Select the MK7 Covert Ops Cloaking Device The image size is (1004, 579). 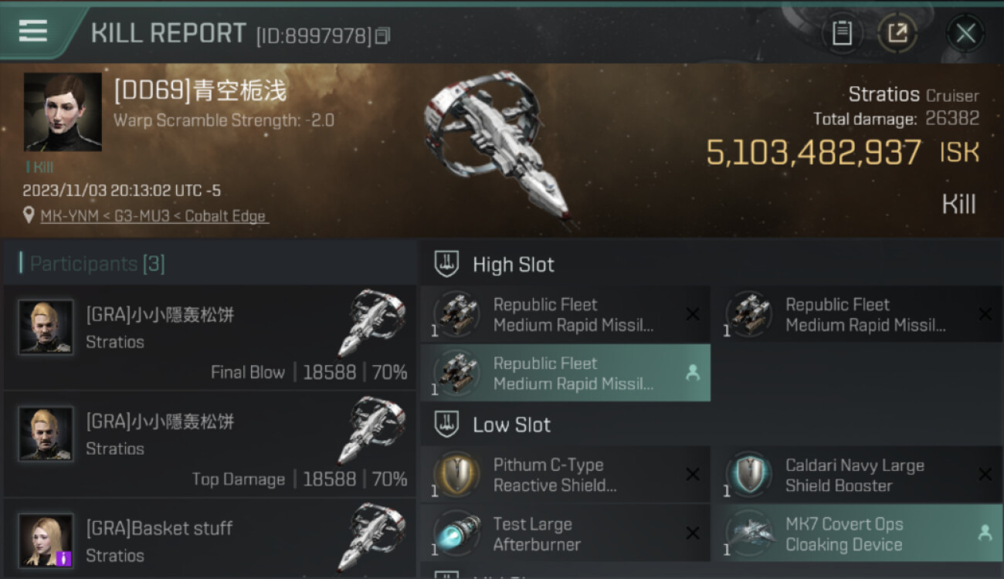856,533
